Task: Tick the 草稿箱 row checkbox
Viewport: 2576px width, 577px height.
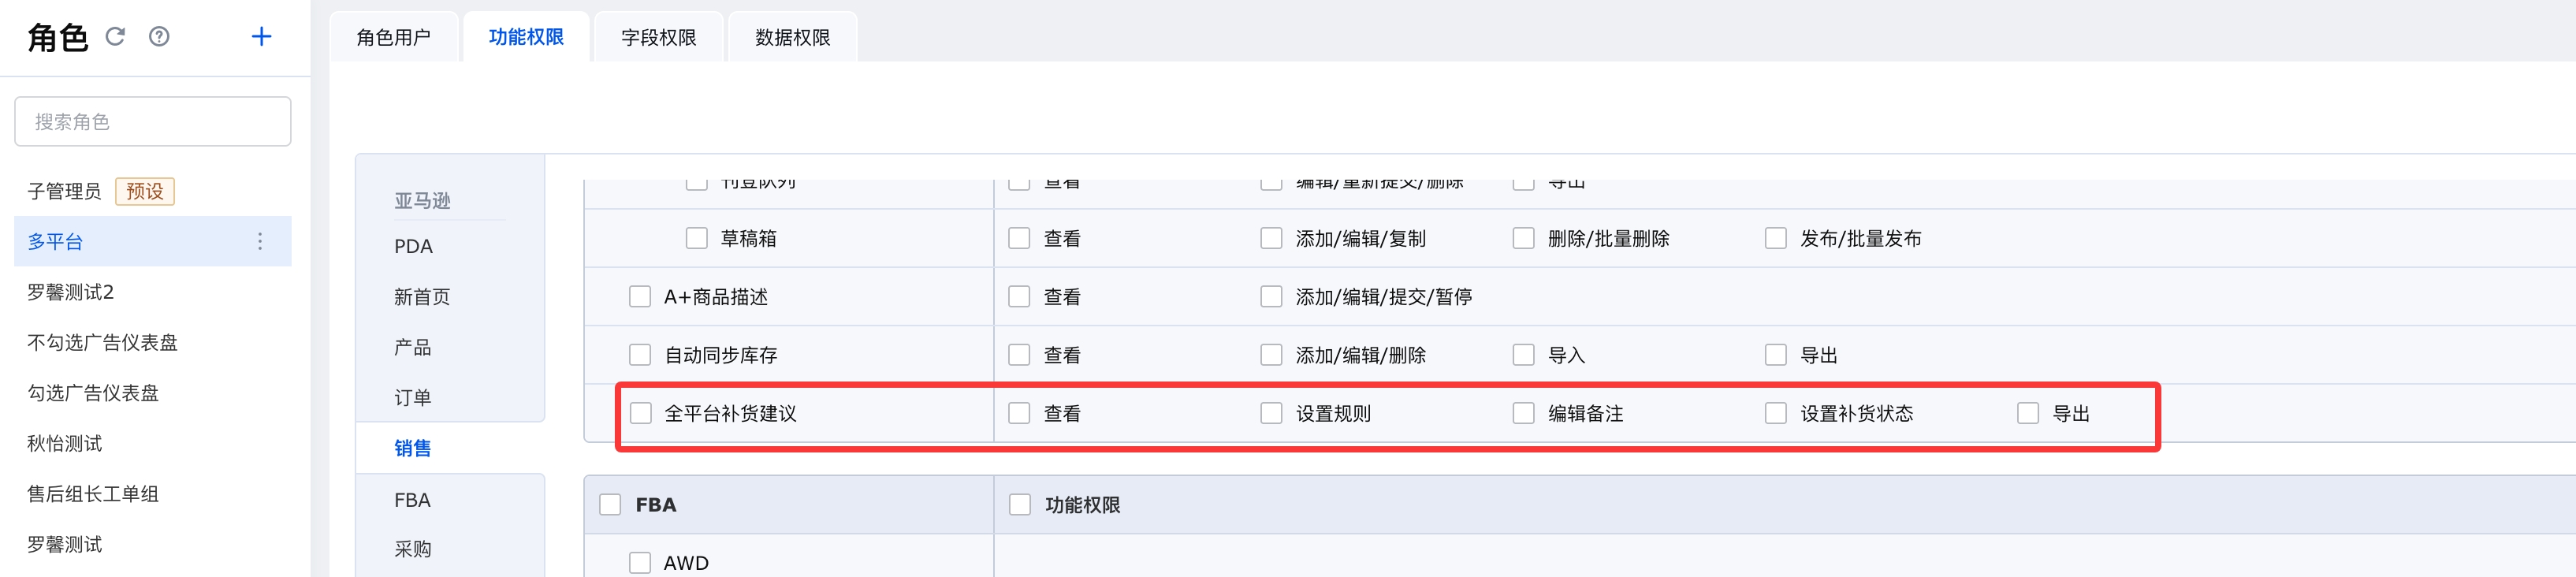Action: (696, 238)
